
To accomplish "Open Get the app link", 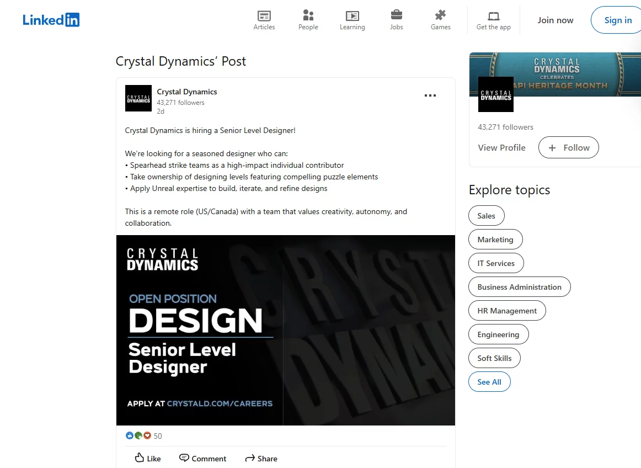I will tap(493, 20).
